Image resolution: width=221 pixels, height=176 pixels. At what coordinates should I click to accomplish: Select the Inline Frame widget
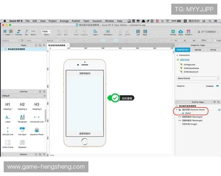(x=8, y=144)
